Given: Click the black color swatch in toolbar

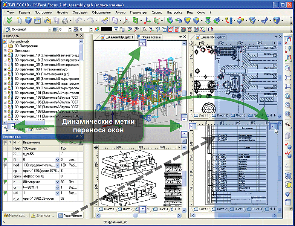Looking at the screenshot, I should pos(107,29).
